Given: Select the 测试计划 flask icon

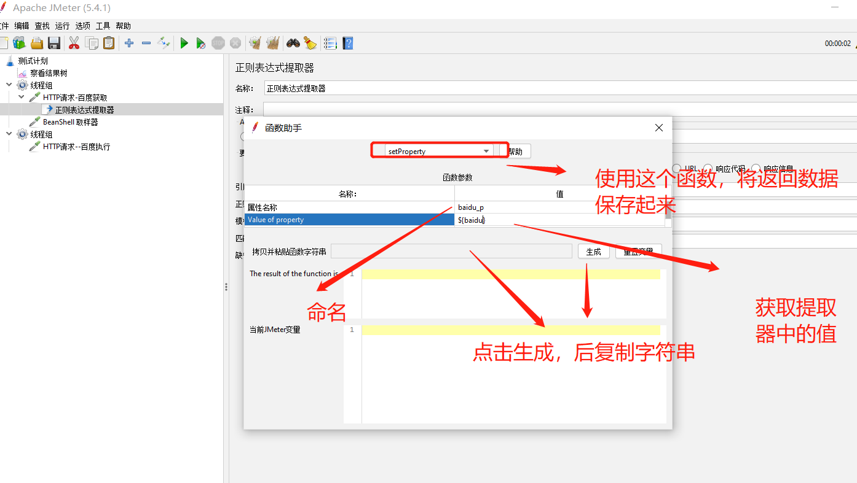Looking at the screenshot, I should [x=10, y=61].
